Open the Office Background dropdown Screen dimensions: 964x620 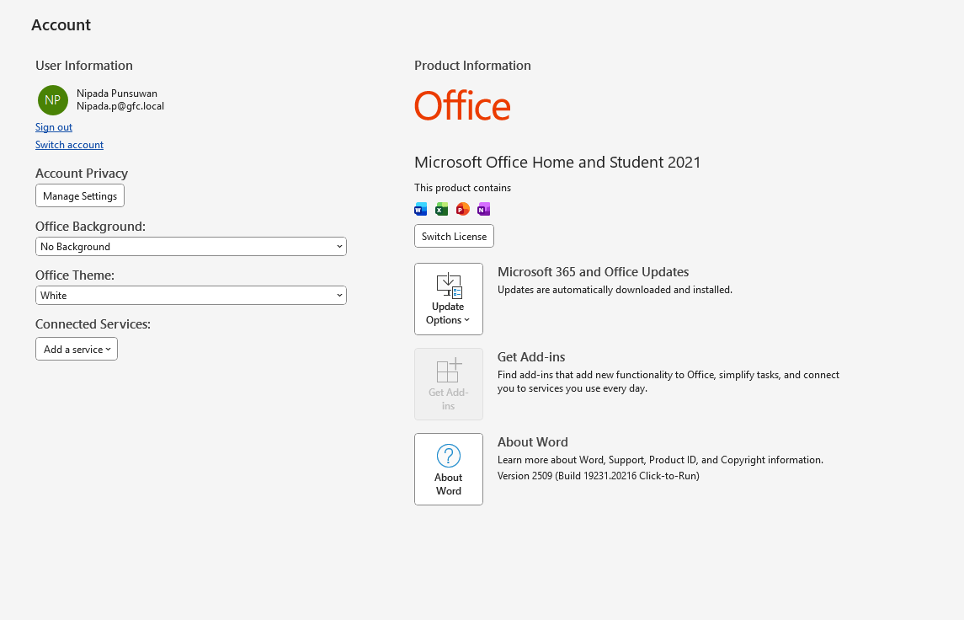coord(191,247)
